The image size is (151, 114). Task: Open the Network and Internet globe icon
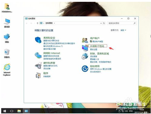tap(38, 55)
